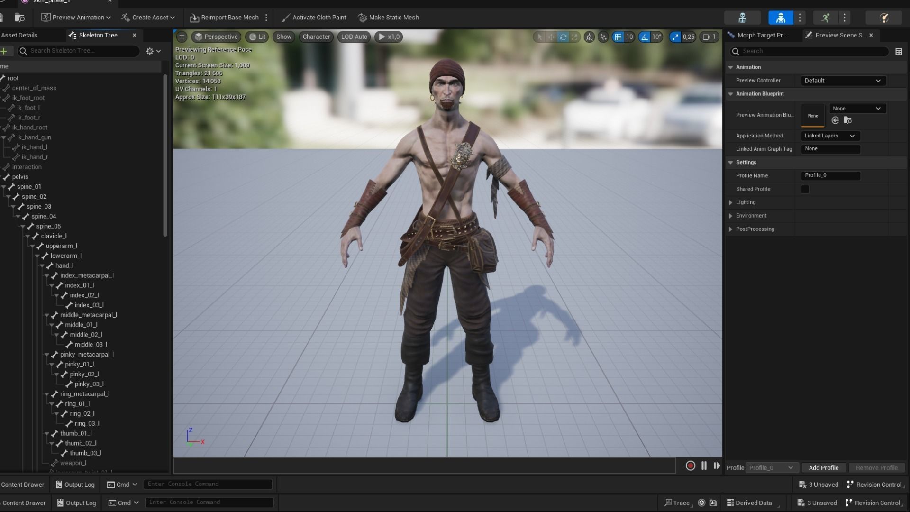Viewport: 910px width, 512px height.
Task: Select the pelvis bone
Action: pos(20,177)
